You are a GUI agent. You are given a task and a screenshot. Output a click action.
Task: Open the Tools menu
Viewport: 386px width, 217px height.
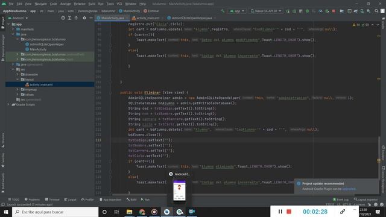[110, 4]
